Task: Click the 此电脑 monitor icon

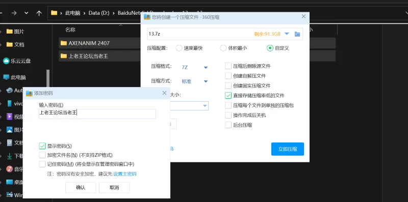Action: tap(6, 77)
